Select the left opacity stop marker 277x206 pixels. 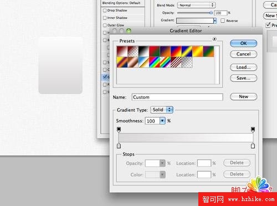pyautogui.click(x=119, y=130)
